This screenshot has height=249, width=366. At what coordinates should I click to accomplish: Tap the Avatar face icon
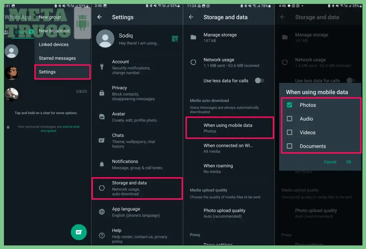(102, 117)
